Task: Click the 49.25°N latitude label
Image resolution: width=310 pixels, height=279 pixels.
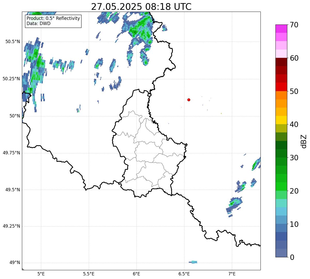Action: pyautogui.click(x=11, y=226)
